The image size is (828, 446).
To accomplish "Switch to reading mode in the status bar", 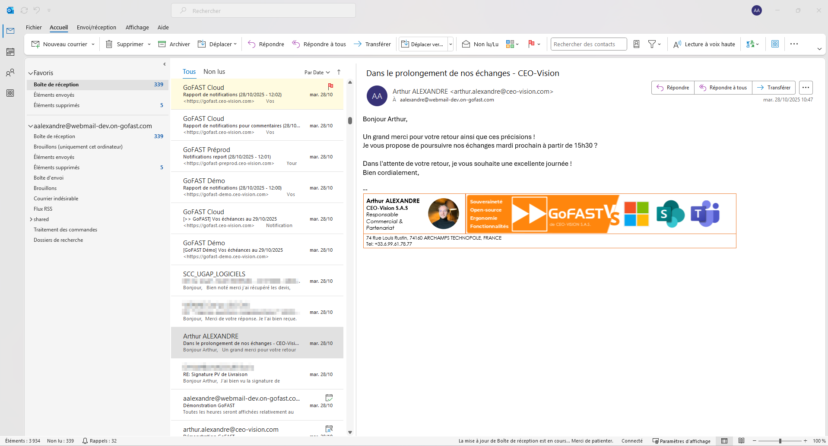I will click(x=742, y=441).
